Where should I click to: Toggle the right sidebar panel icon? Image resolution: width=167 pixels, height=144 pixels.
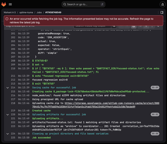(162, 13)
